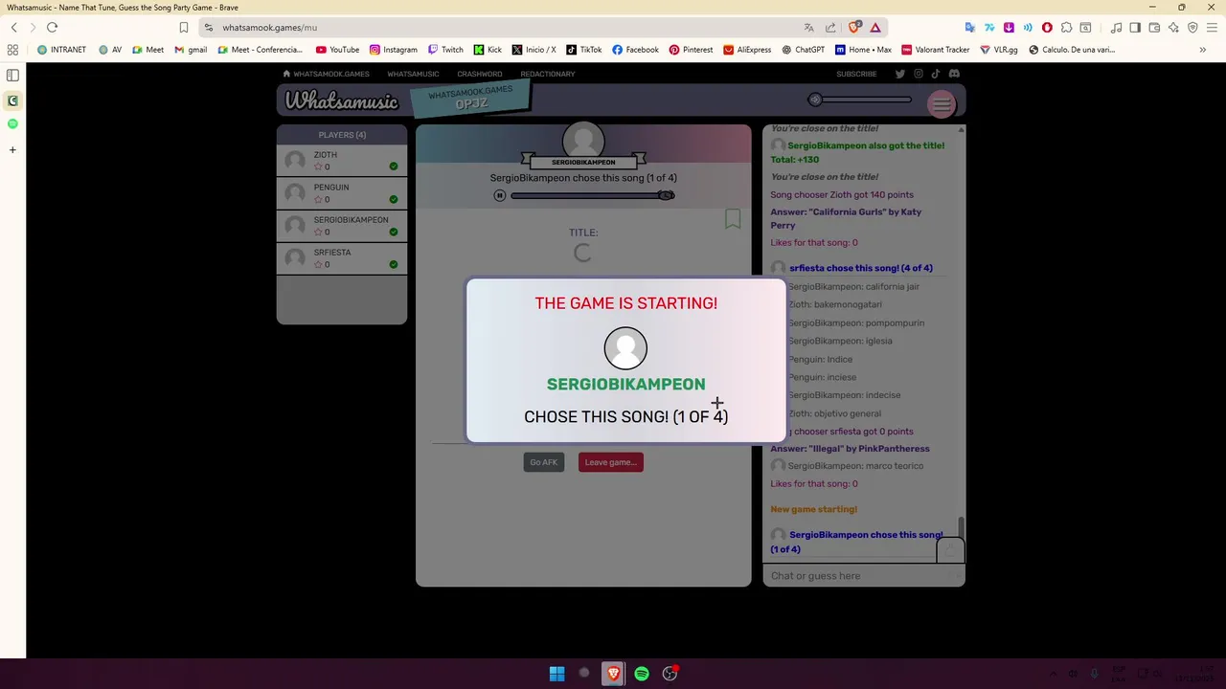1226x689 pixels.
Task: Reload the page with refresh button
Action: pos(52,27)
